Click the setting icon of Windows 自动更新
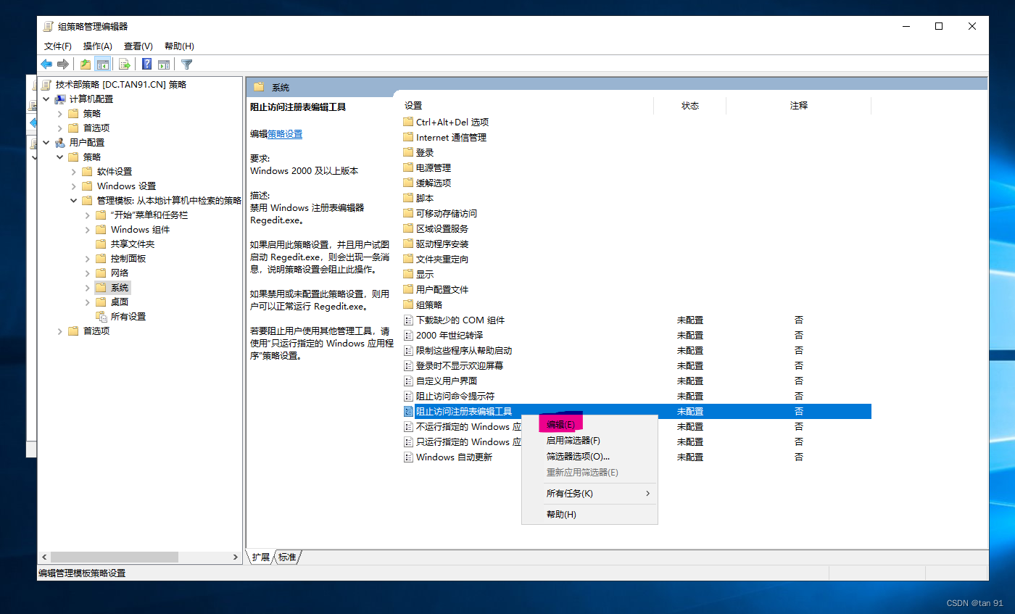Screen dimensions: 1015x614 408,457
